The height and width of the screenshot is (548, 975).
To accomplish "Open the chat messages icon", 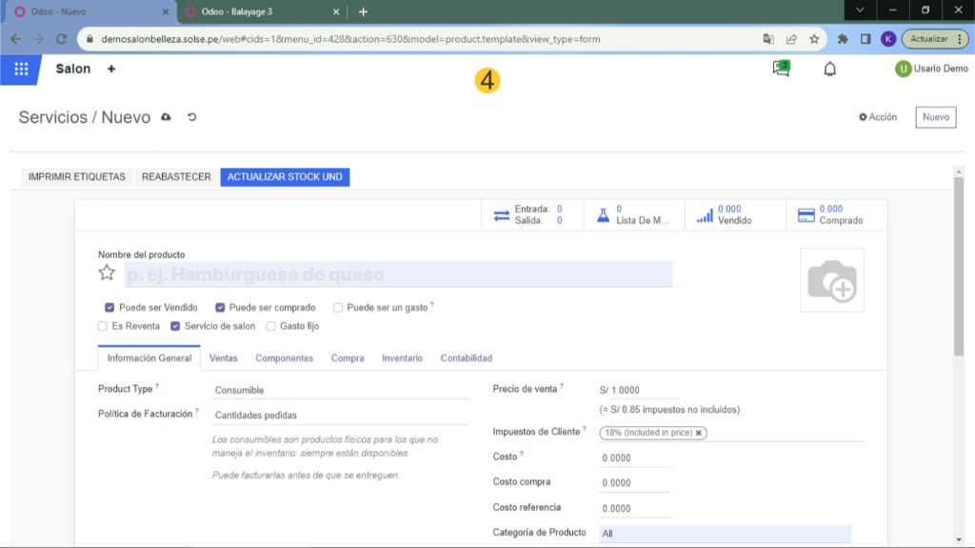I will coord(782,69).
